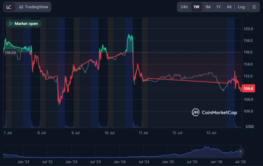Click Jan '22 on the navigator timeline
263x166 pixels.
click(x=23, y=162)
